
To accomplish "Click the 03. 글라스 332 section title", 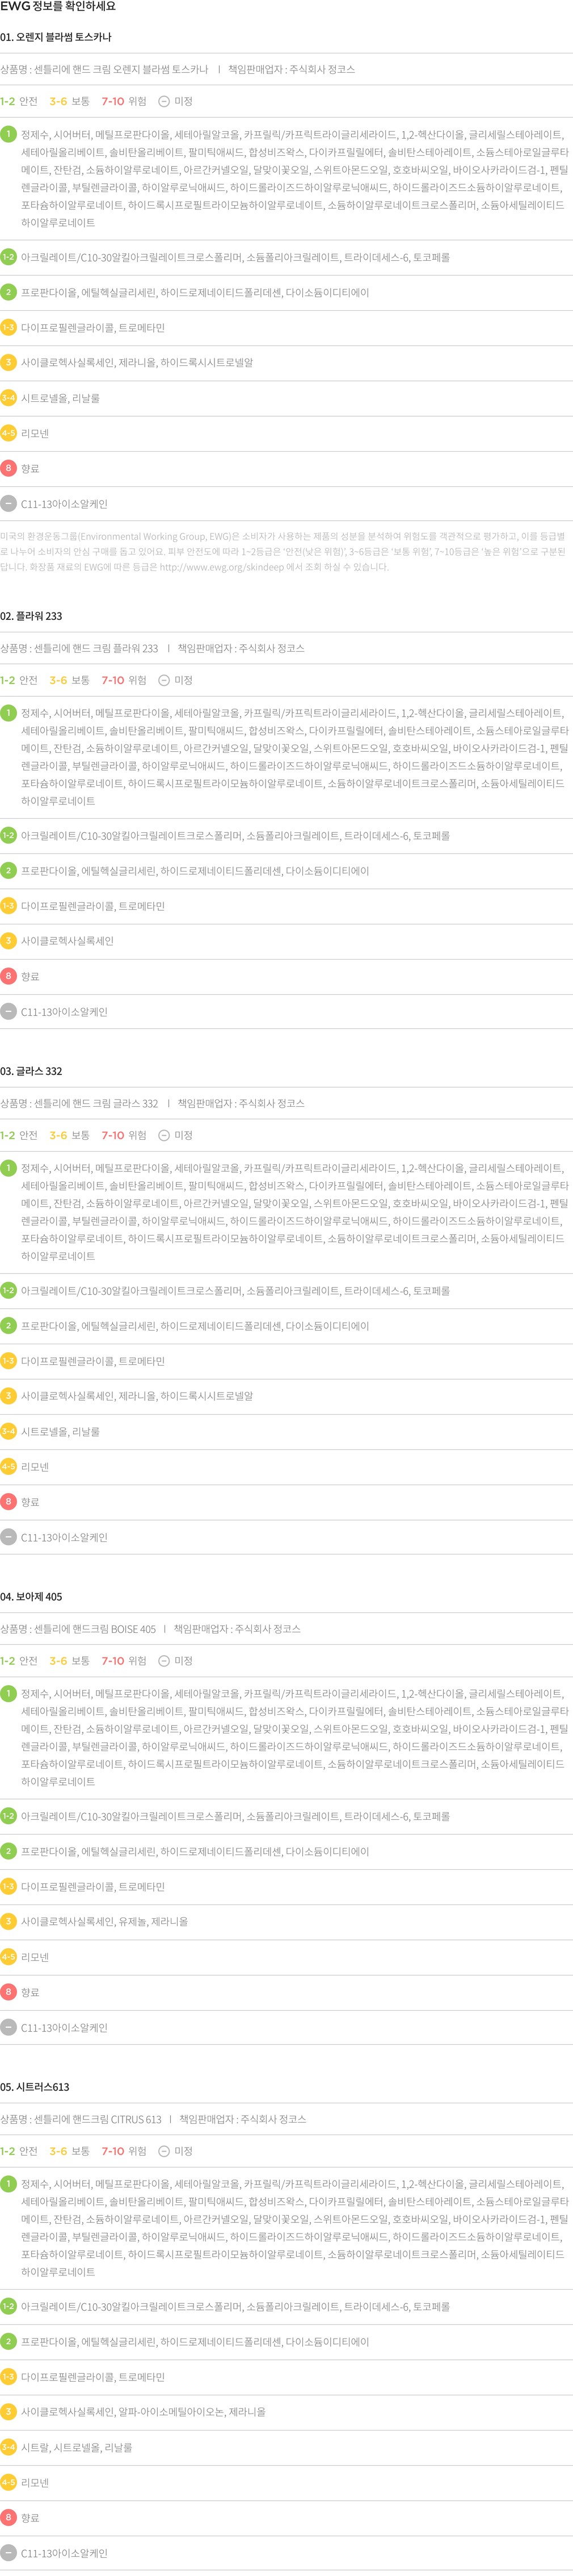I will [31, 1071].
